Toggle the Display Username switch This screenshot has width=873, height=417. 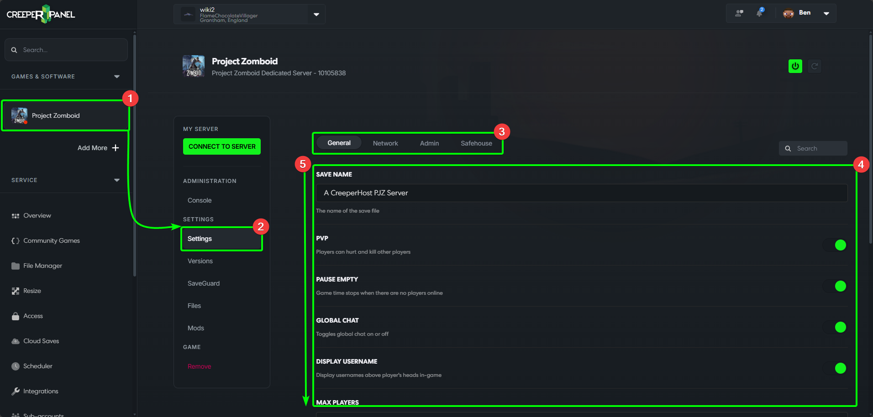pyautogui.click(x=835, y=368)
